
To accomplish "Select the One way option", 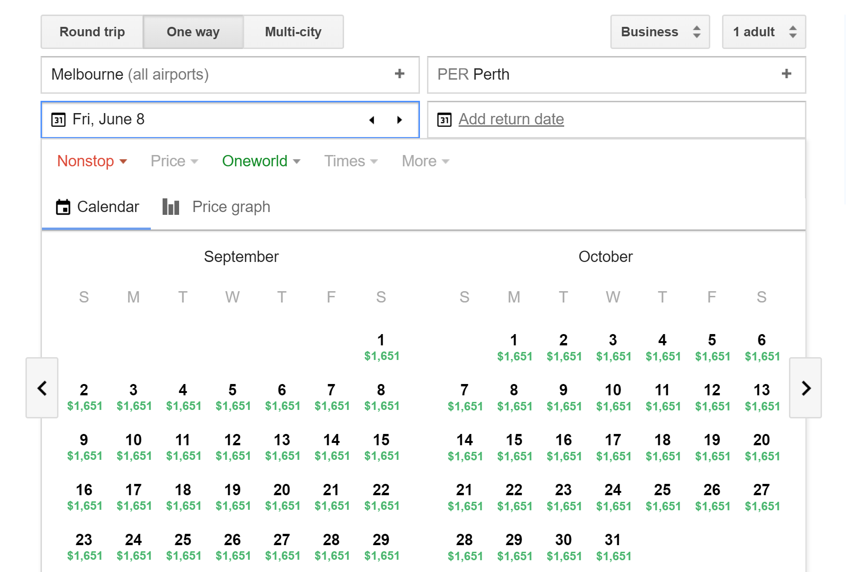I will (193, 32).
